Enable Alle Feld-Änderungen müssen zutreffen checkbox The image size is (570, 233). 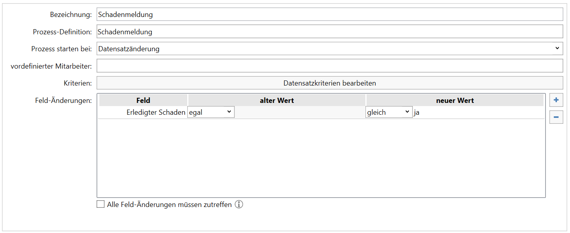point(101,204)
